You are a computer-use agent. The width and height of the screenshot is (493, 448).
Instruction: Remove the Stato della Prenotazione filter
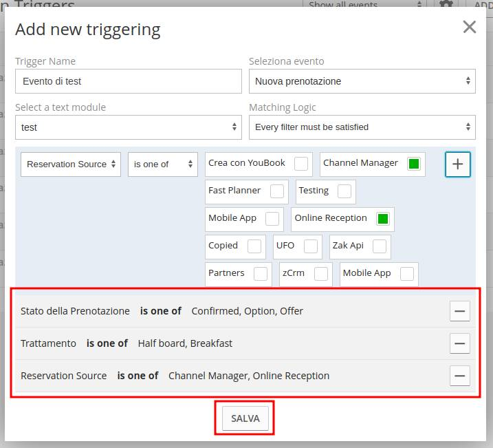click(x=460, y=311)
